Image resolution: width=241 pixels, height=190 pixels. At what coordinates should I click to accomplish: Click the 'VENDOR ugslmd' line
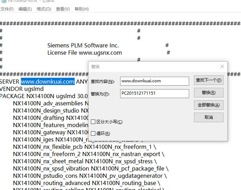coord(22,89)
